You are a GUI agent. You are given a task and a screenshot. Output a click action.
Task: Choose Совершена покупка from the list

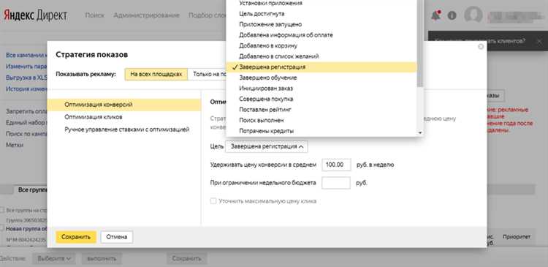(321, 99)
